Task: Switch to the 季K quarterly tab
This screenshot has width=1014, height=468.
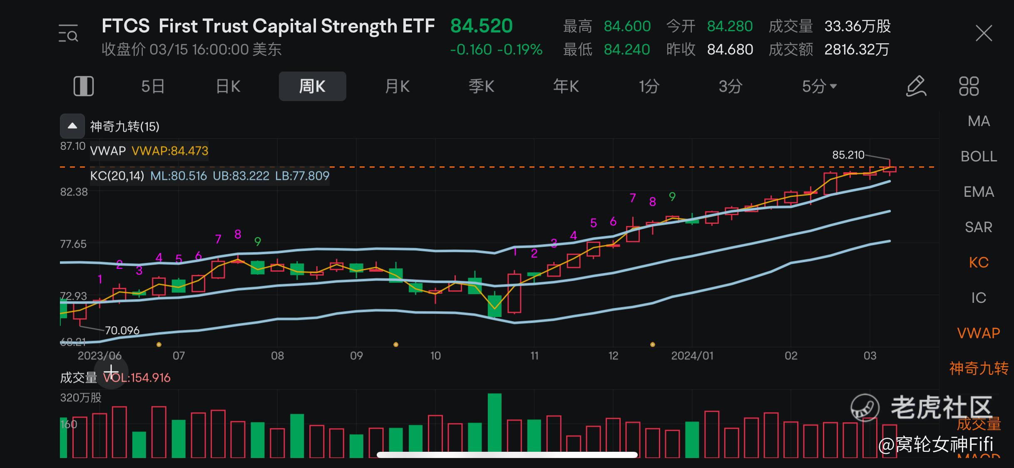Action: coord(481,87)
